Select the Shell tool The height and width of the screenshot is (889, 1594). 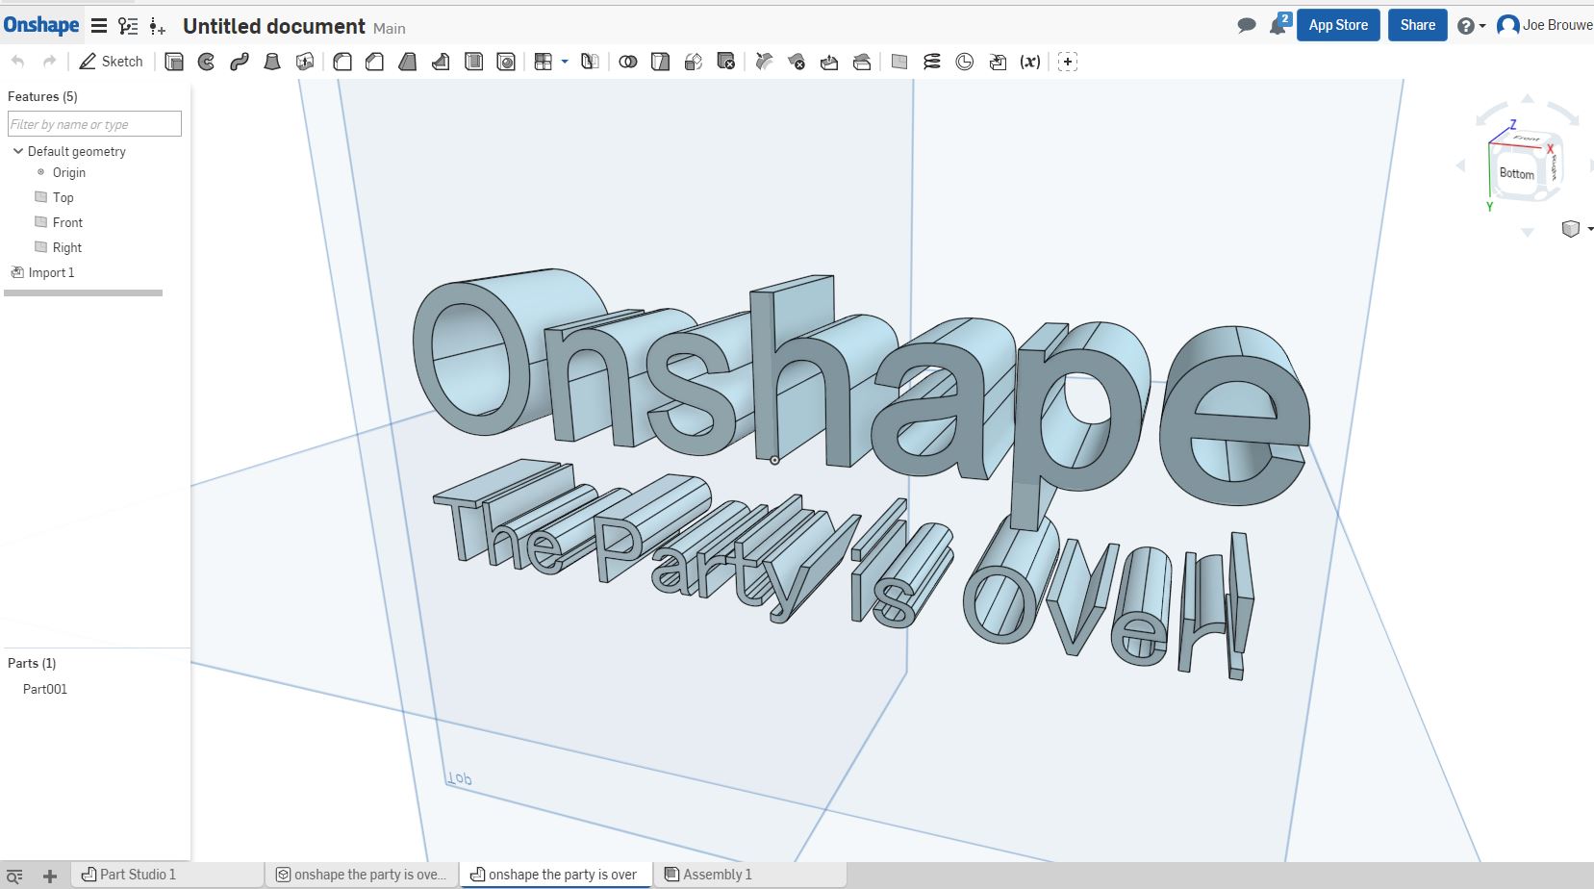(x=473, y=62)
